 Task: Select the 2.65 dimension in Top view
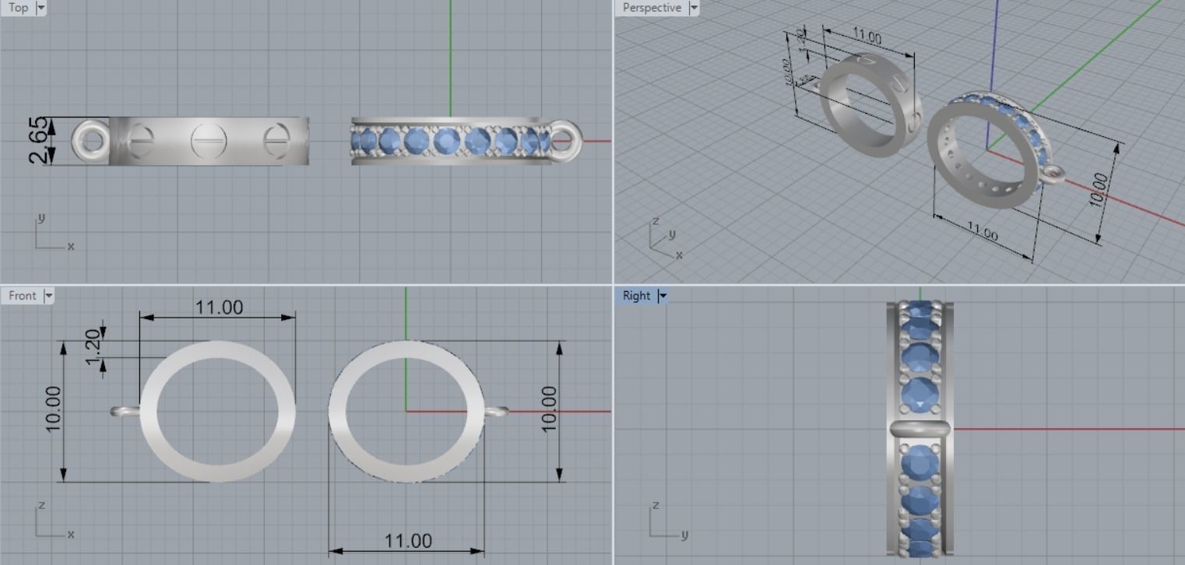(x=38, y=140)
